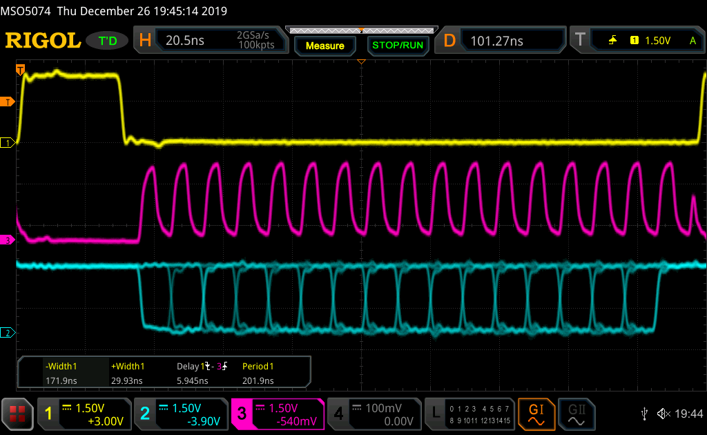This screenshot has width=707, height=435.
Task: Select channel 2 ground marker on left edge
Action: pos(7,333)
